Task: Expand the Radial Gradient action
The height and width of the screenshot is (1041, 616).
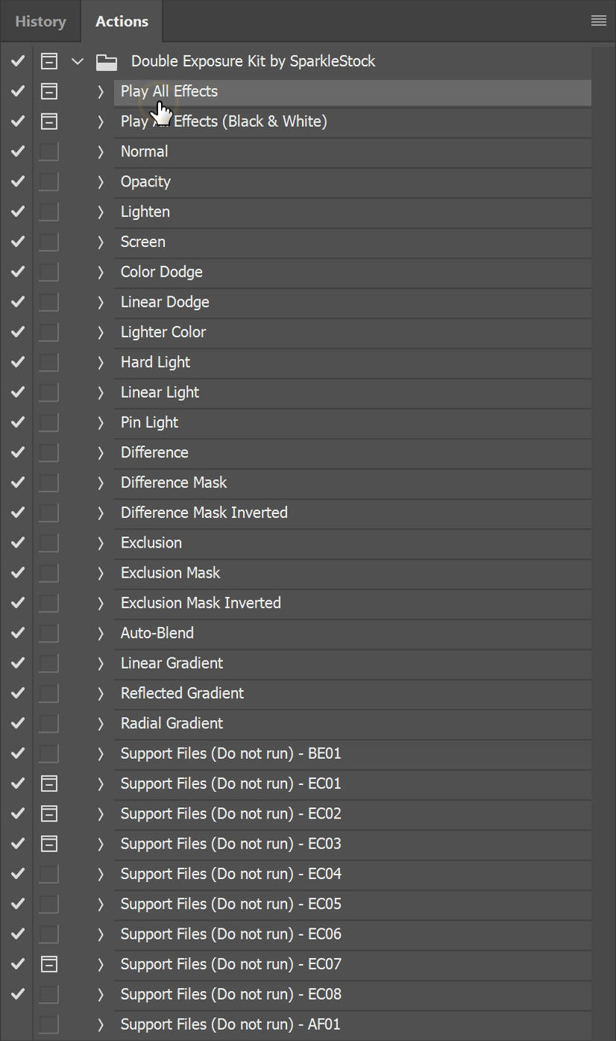Action: point(101,723)
